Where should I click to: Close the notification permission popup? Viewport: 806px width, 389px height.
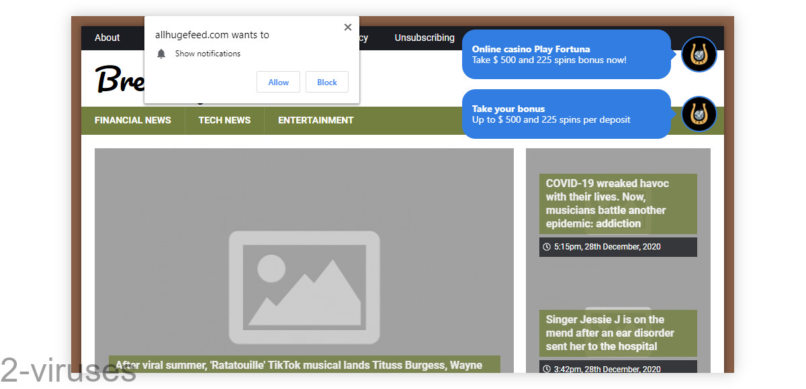pos(347,27)
